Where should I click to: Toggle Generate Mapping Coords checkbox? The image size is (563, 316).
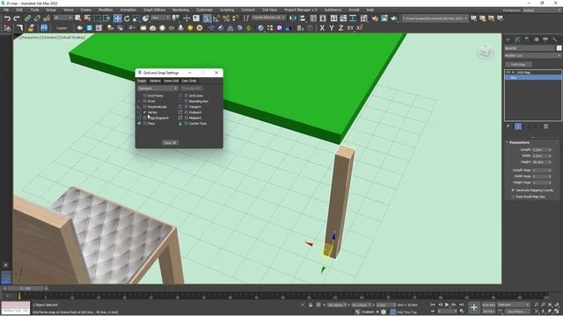(513, 190)
